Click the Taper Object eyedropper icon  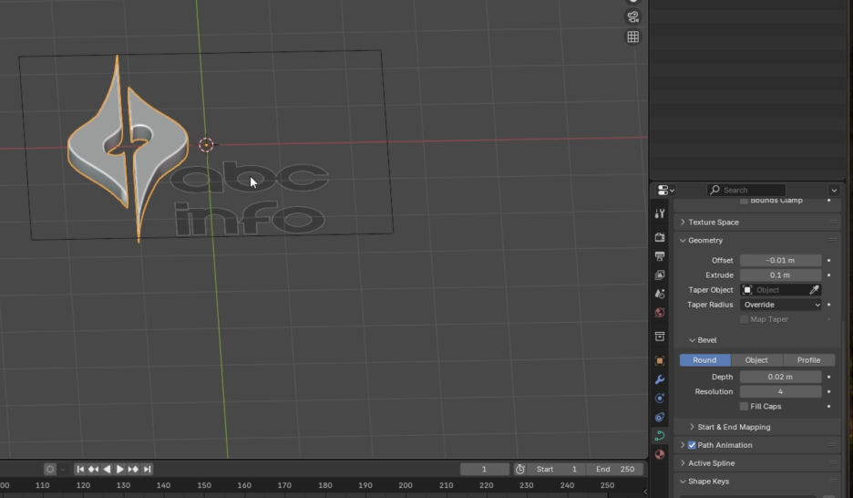click(x=814, y=290)
